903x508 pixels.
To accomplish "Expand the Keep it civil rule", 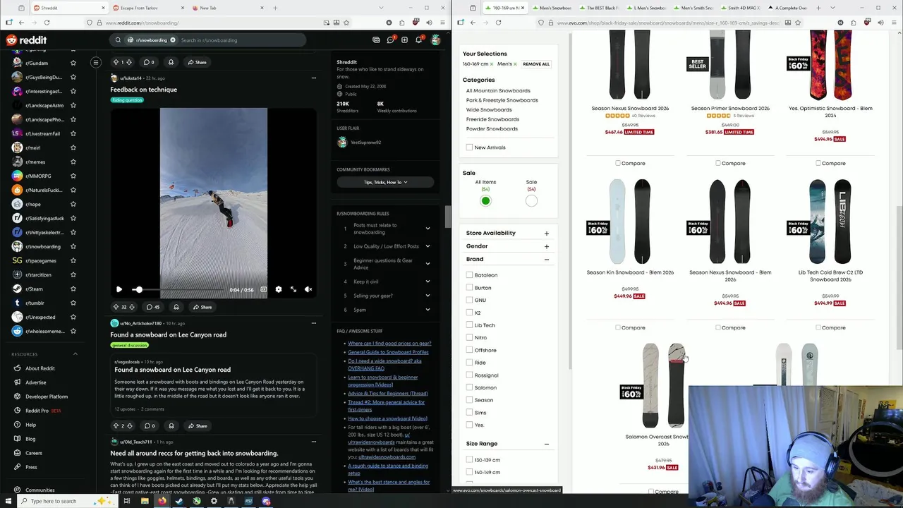I will (x=428, y=282).
